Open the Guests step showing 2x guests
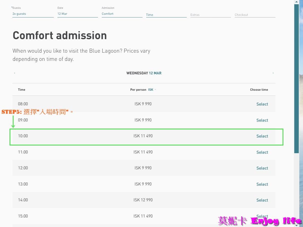Image resolution: width=303 pixels, height=227 pixels. point(33,14)
